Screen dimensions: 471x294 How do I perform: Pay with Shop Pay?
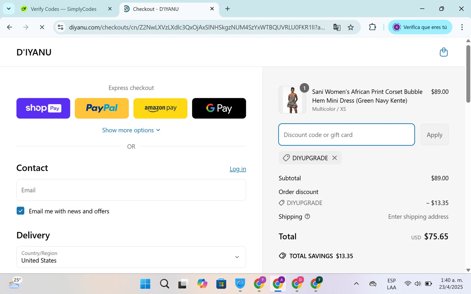coord(43,108)
